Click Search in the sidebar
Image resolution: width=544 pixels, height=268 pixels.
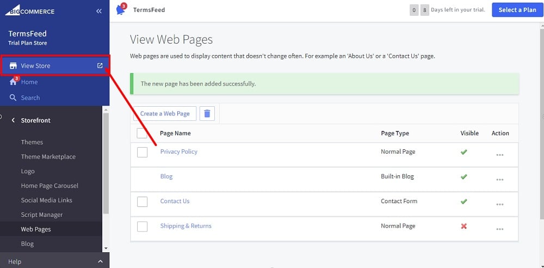[x=30, y=98]
